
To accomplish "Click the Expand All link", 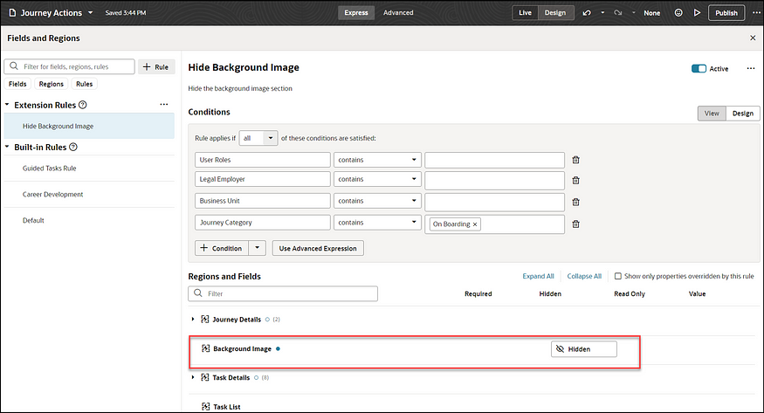I will coord(538,276).
